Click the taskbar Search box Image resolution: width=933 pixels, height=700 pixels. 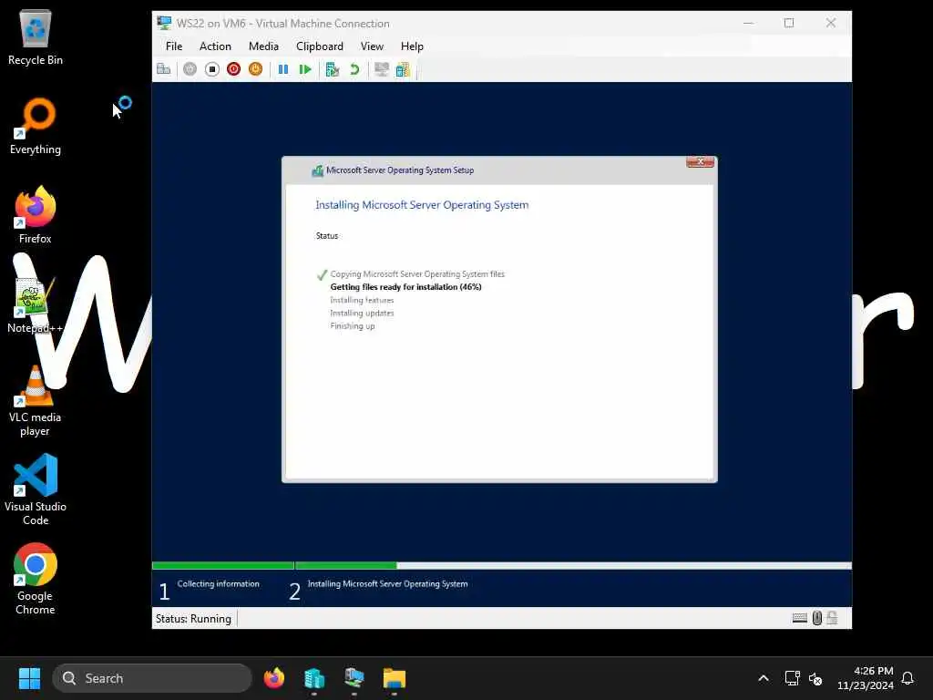152,678
